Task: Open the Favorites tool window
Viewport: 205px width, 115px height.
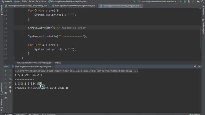Action: coord(2,105)
